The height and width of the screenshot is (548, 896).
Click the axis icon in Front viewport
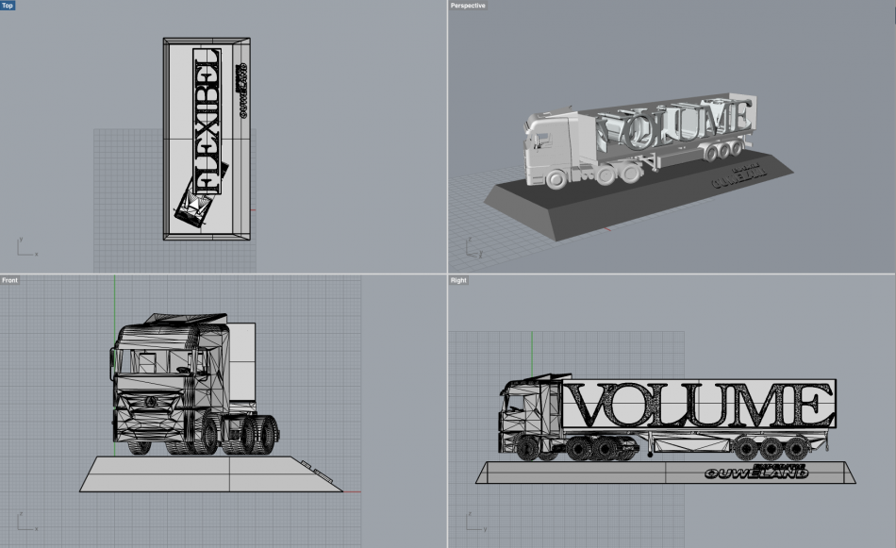pyautogui.click(x=26, y=522)
